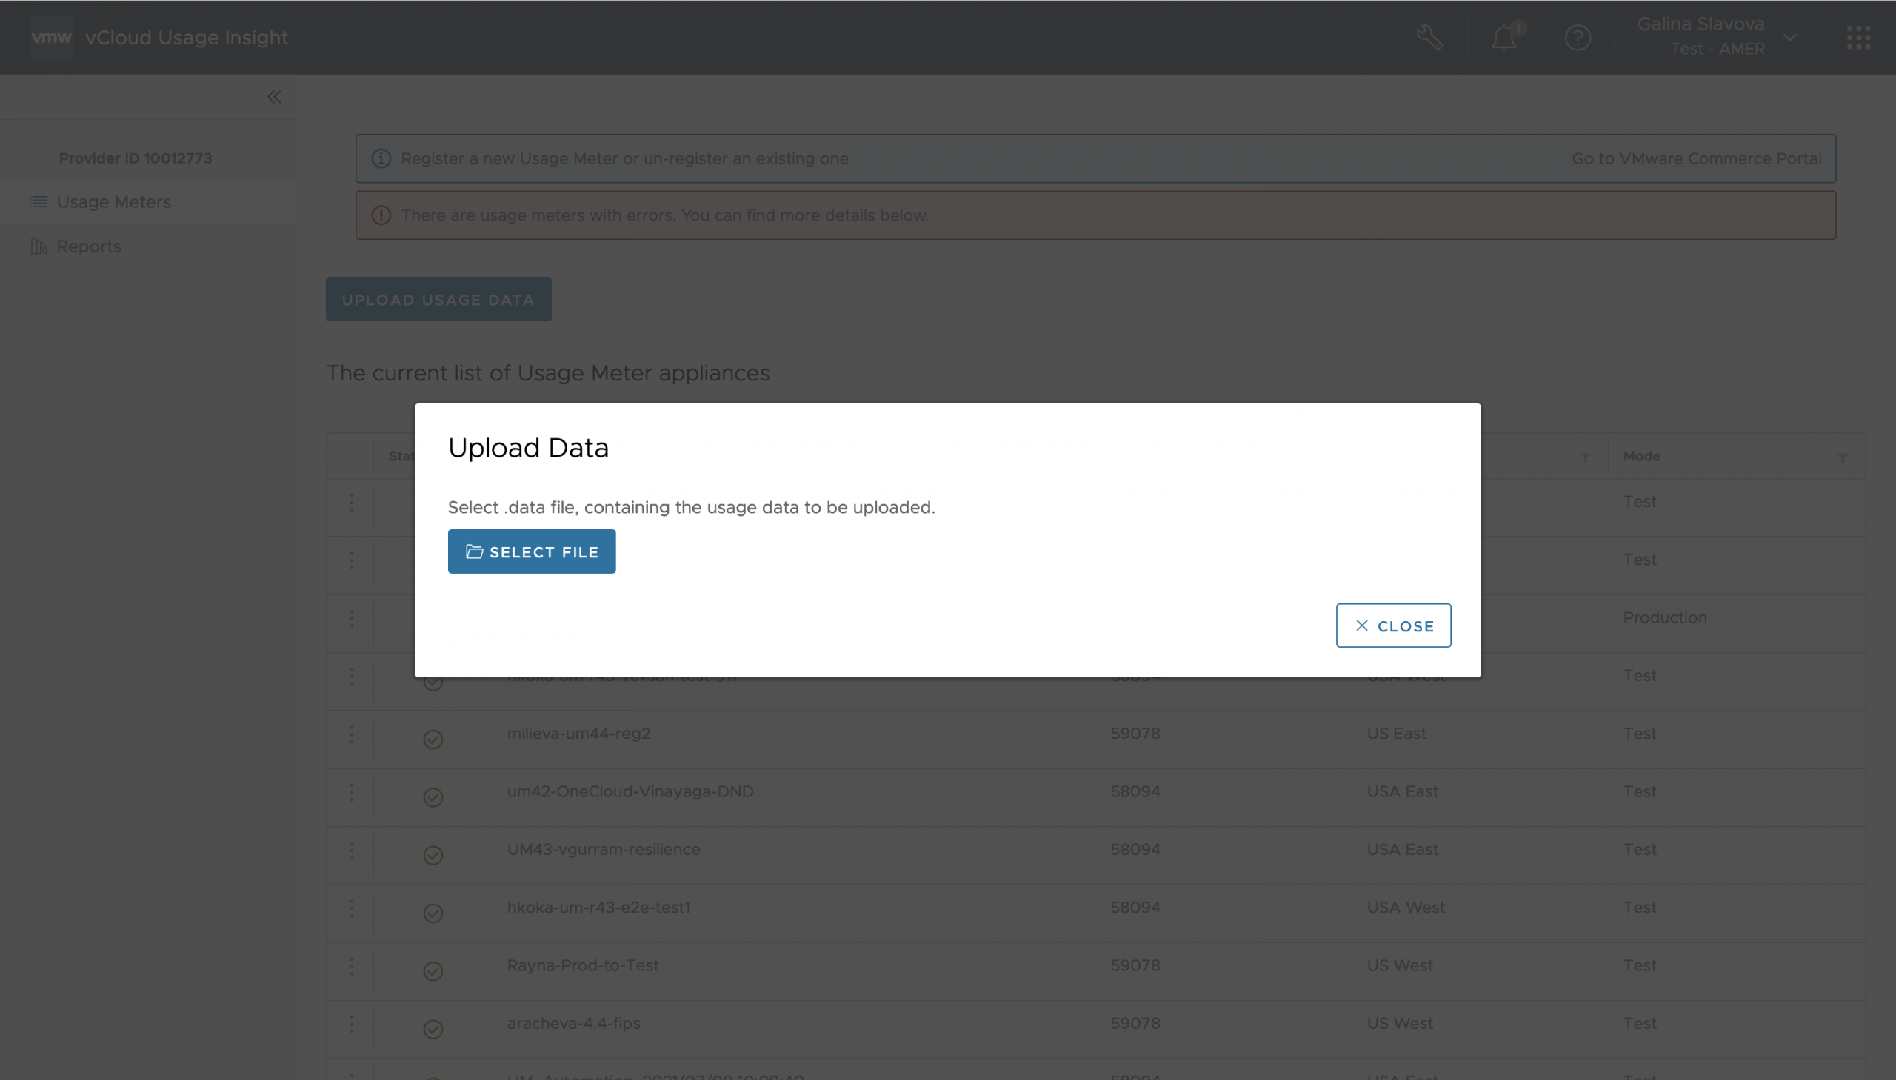Click the Select File button
1896x1080 pixels.
(531, 551)
